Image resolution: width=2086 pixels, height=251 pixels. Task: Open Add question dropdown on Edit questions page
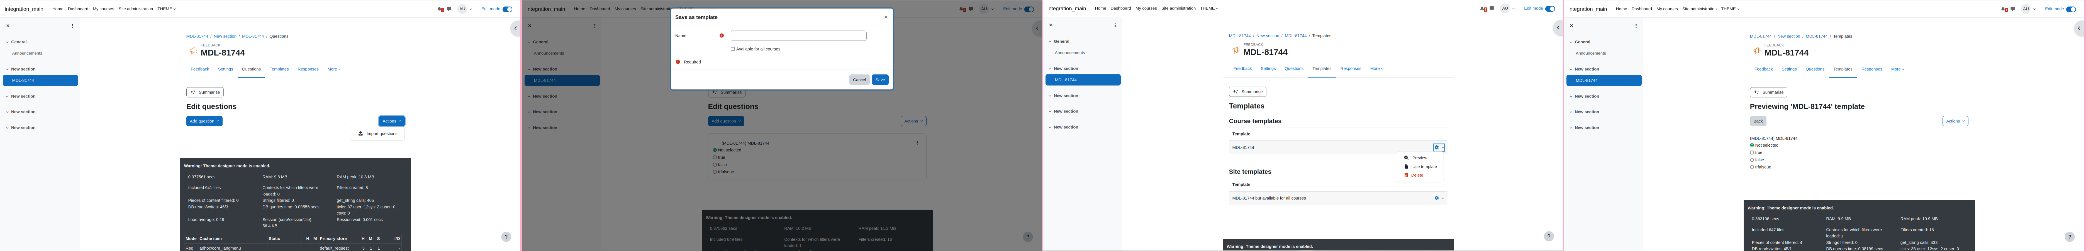click(x=204, y=121)
